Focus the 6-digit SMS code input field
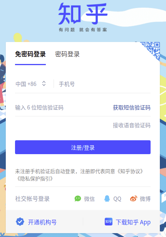166x237 pixels. pyautogui.click(x=63, y=108)
